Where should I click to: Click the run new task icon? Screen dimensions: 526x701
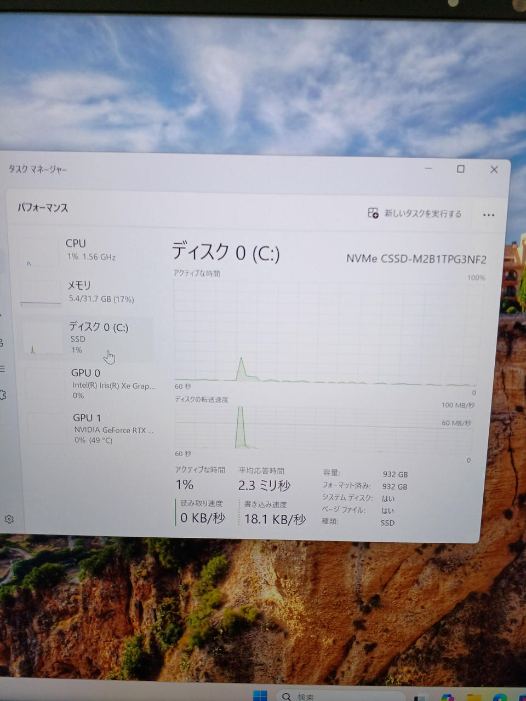pos(373,213)
